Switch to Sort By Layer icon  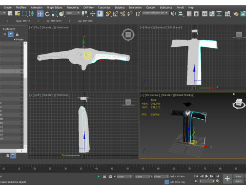[8, 156]
